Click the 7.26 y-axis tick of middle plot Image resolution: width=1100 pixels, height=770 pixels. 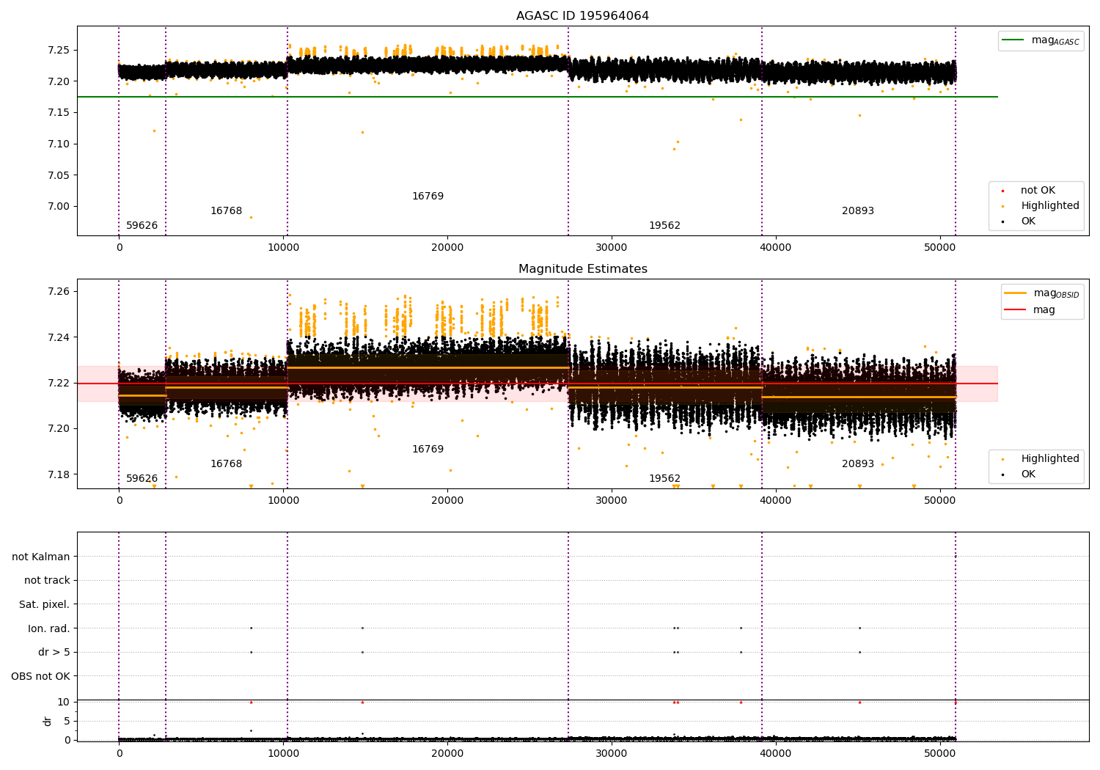59,292
